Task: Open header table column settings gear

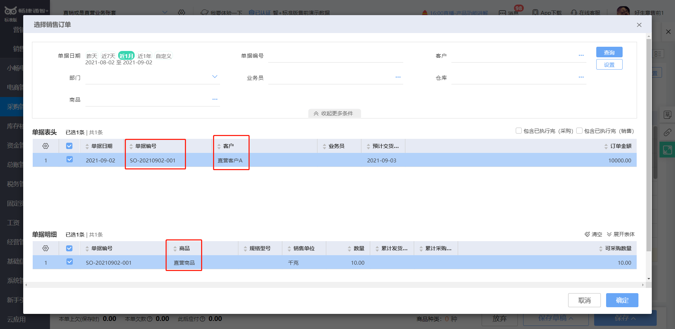Action: pyautogui.click(x=46, y=146)
